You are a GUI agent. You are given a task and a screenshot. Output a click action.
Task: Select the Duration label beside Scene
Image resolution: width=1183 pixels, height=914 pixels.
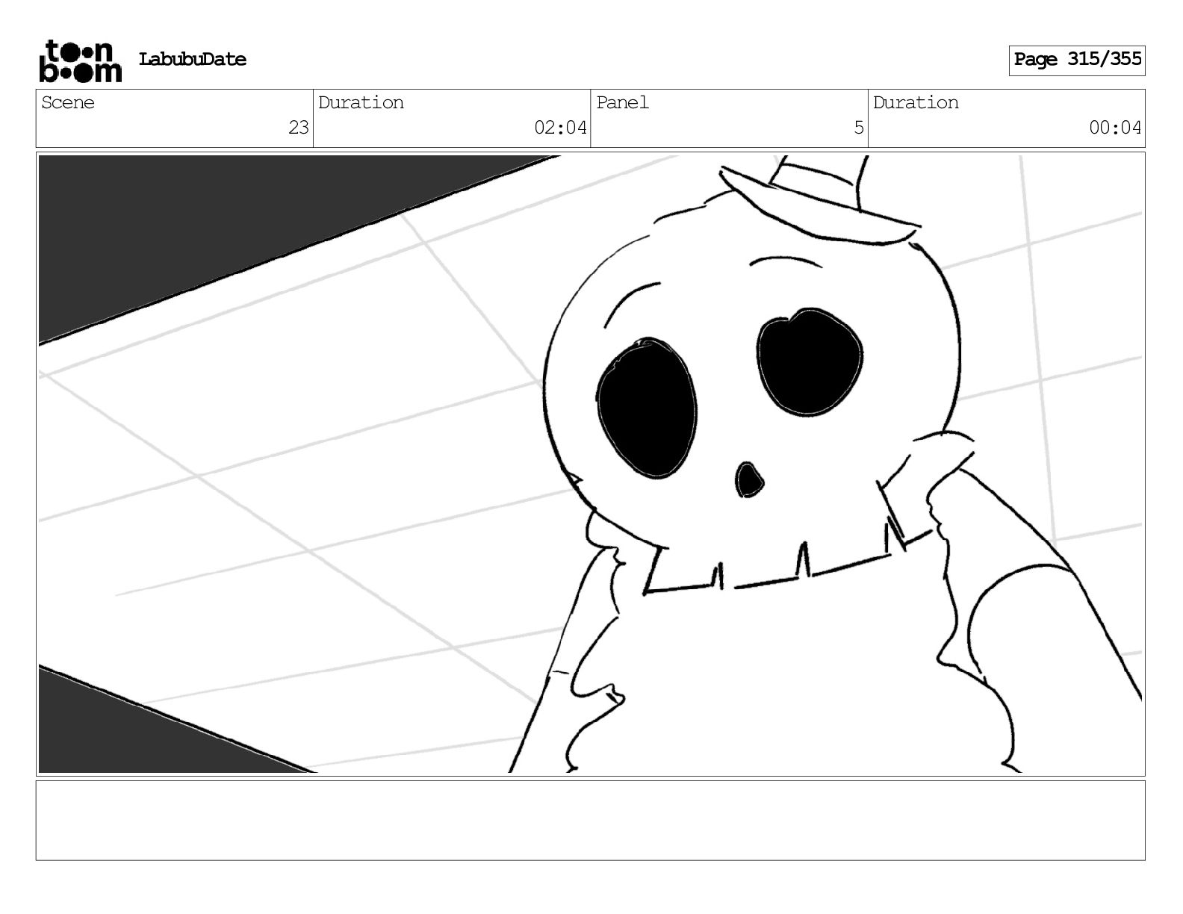(x=361, y=103)
